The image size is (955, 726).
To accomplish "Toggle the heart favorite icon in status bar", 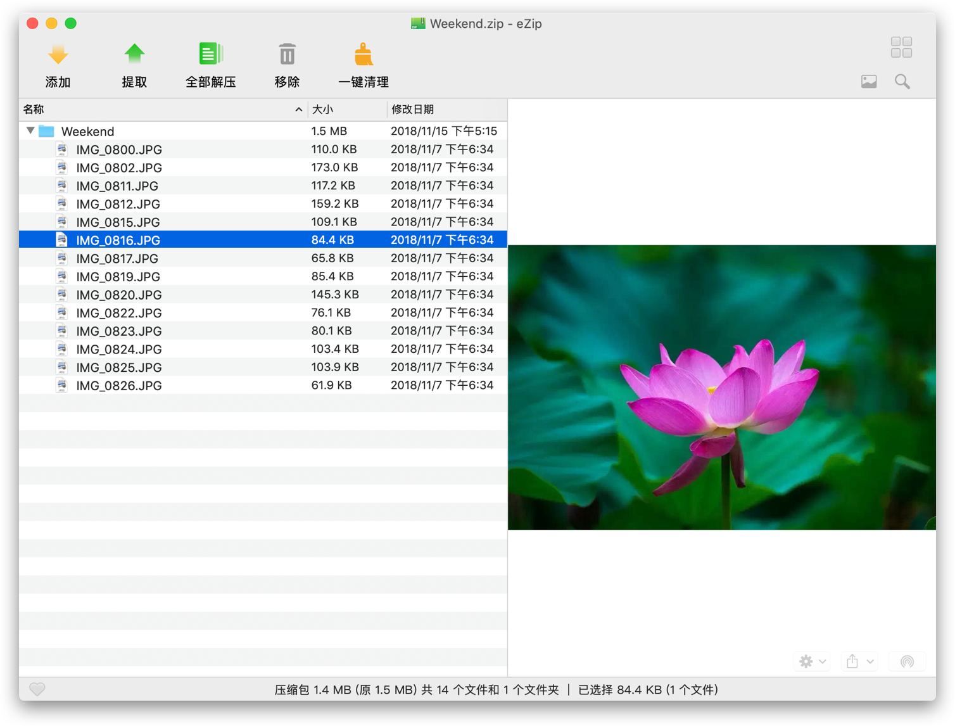I will click(37, 689).
